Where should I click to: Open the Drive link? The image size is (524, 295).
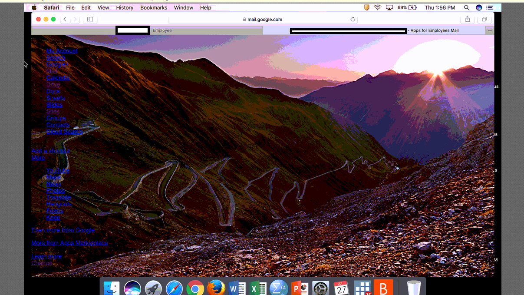(x=53, y=85)
